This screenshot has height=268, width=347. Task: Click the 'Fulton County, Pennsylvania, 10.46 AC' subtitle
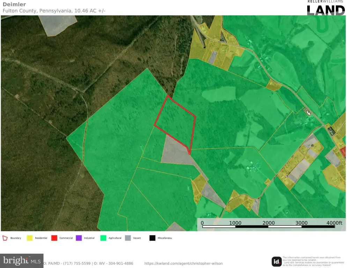click(54, 10)
